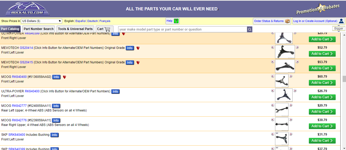Open part number link GS20415
Screen dimensions: 346x150
(x=26, y=62)
